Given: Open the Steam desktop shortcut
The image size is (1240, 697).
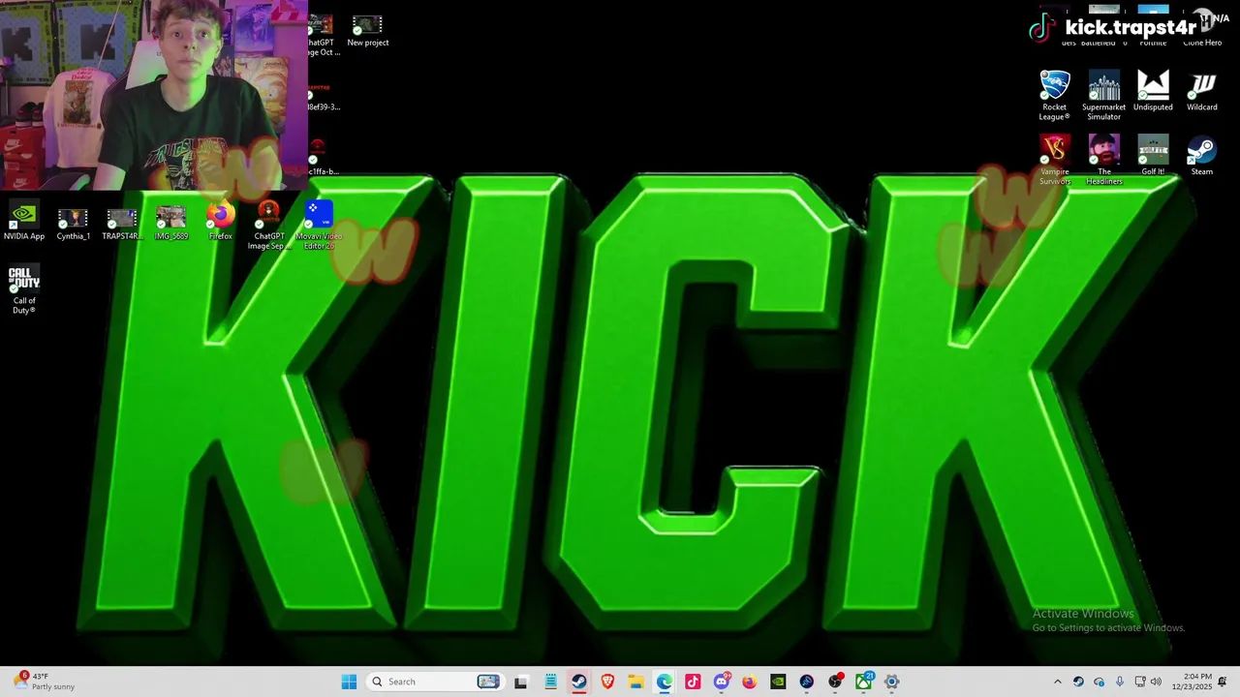Looking at the screenshot, I should click(x=1202, y=155).
